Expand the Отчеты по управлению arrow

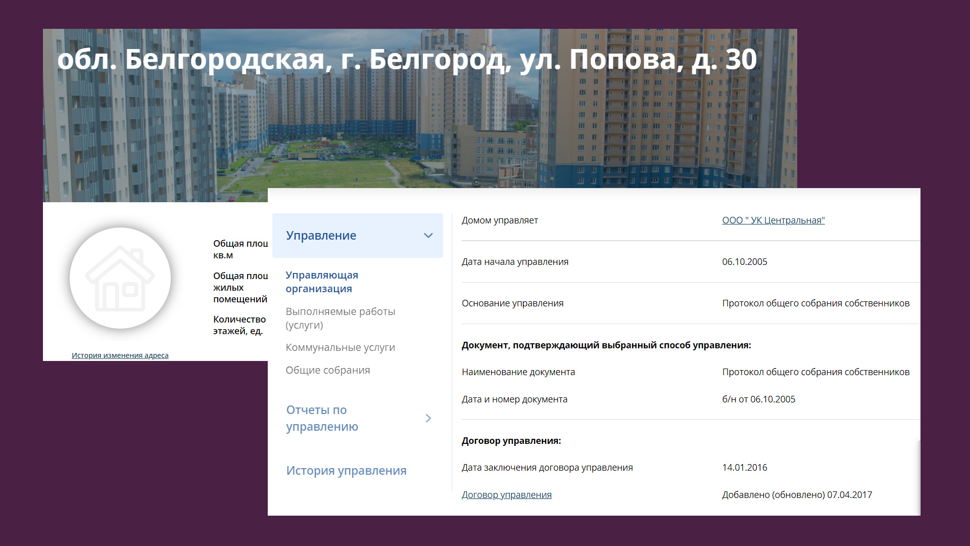click(x=428, y=418)
